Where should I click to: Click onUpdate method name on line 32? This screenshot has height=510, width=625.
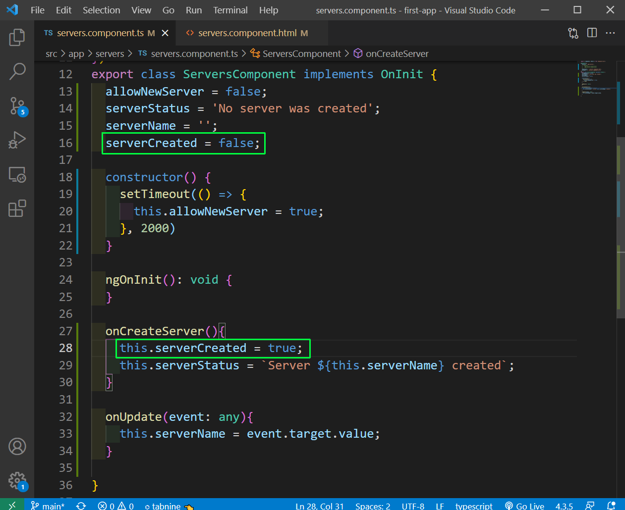[133, 417]
